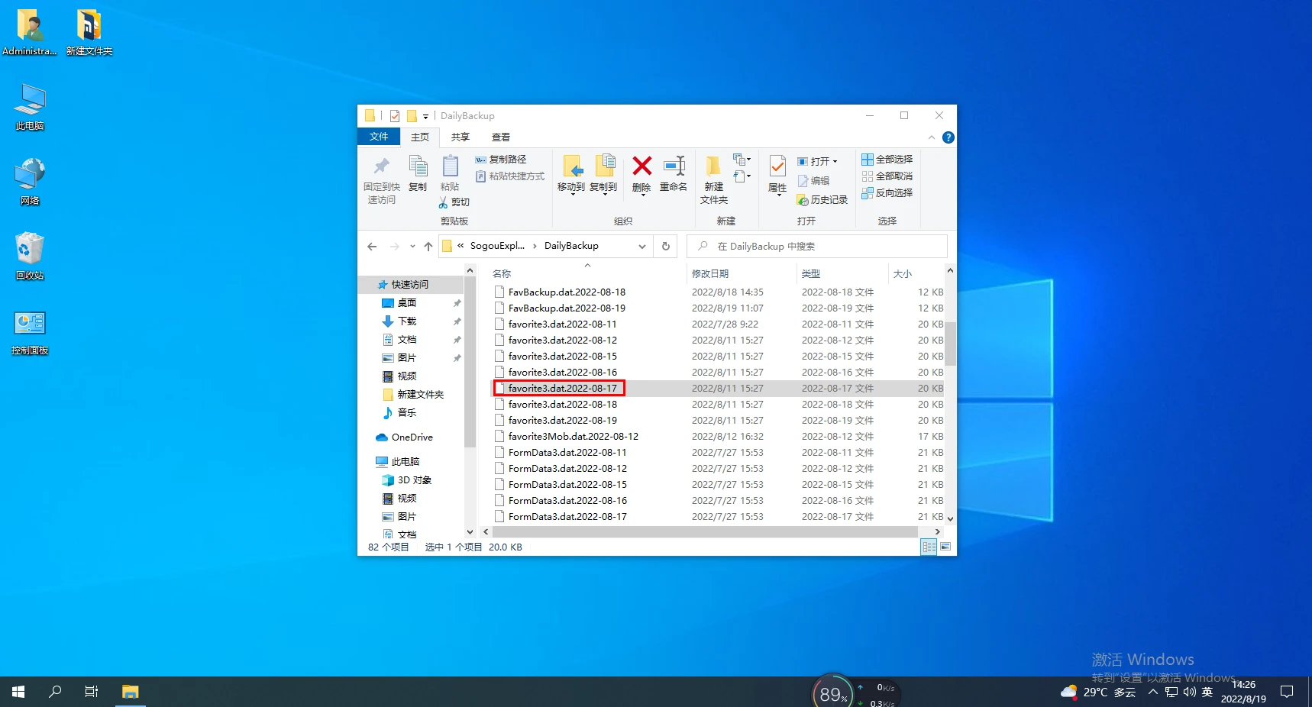Click DailyBackup breadcrumb segment
This screenshot has width=1312, height=707.
click(571, 246)
